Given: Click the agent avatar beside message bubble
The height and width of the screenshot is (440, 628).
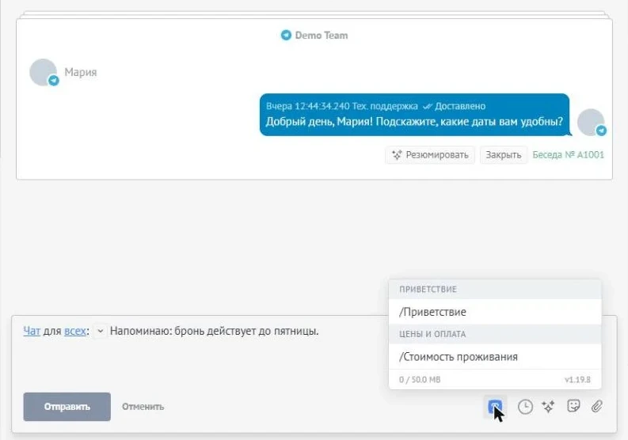Looking at the screenshot, I should coord(591,122).
